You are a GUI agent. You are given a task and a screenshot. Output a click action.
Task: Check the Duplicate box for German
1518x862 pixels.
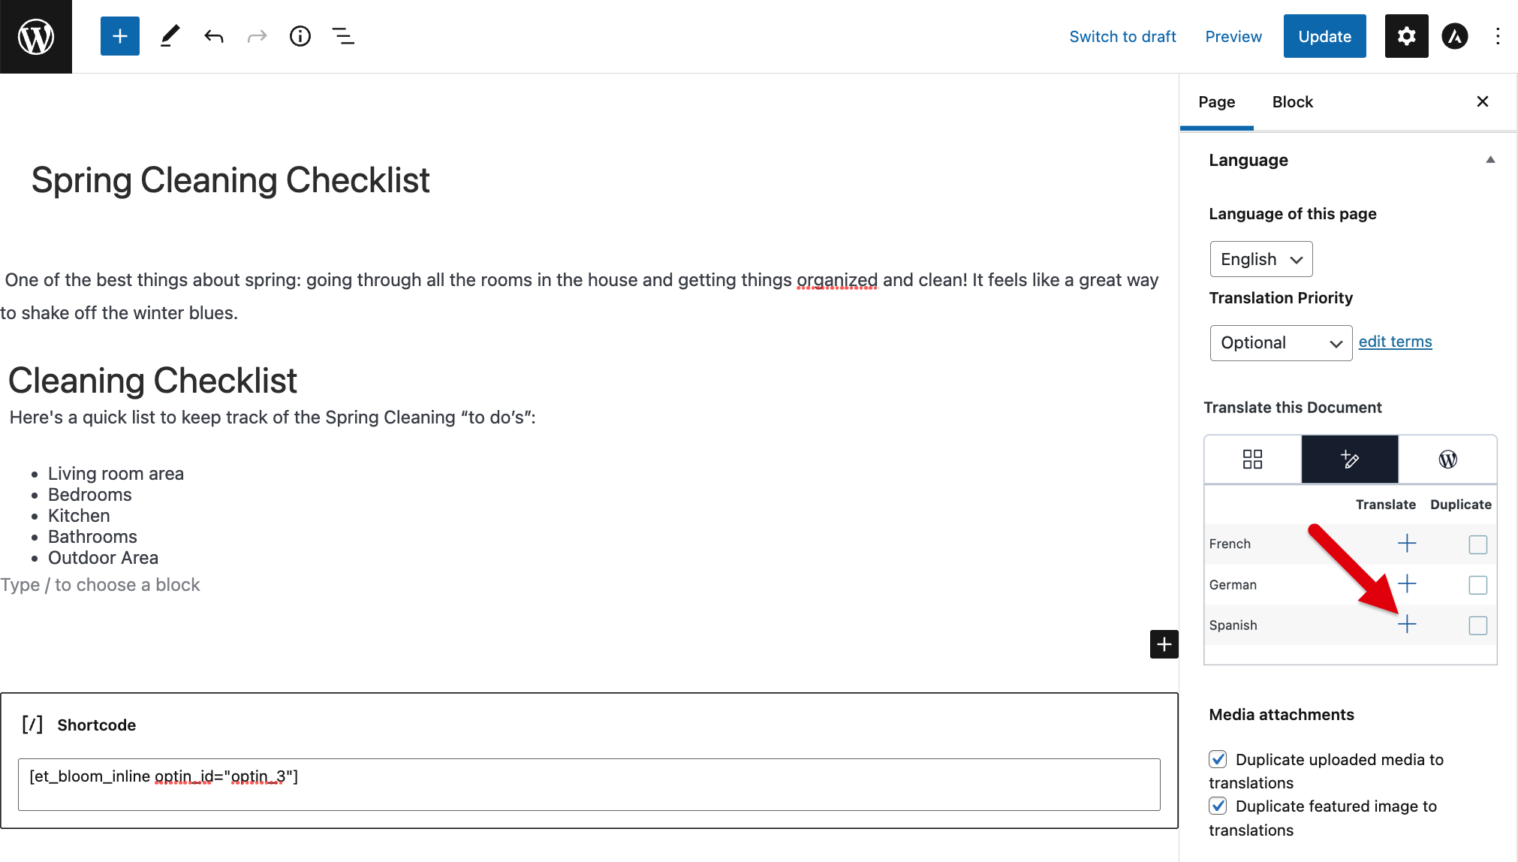point(1477,585)
